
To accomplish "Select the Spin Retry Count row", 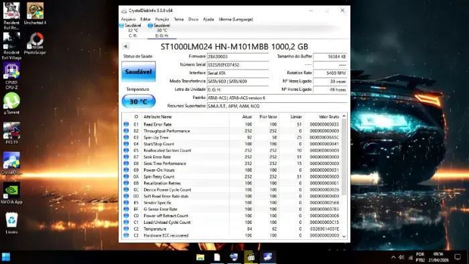I will 231,176.
